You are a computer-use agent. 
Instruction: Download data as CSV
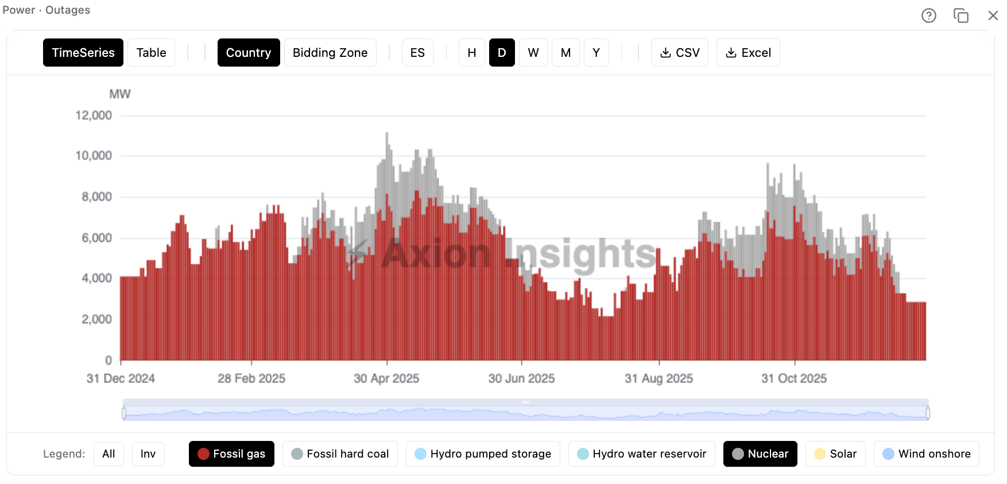(679, 53)
